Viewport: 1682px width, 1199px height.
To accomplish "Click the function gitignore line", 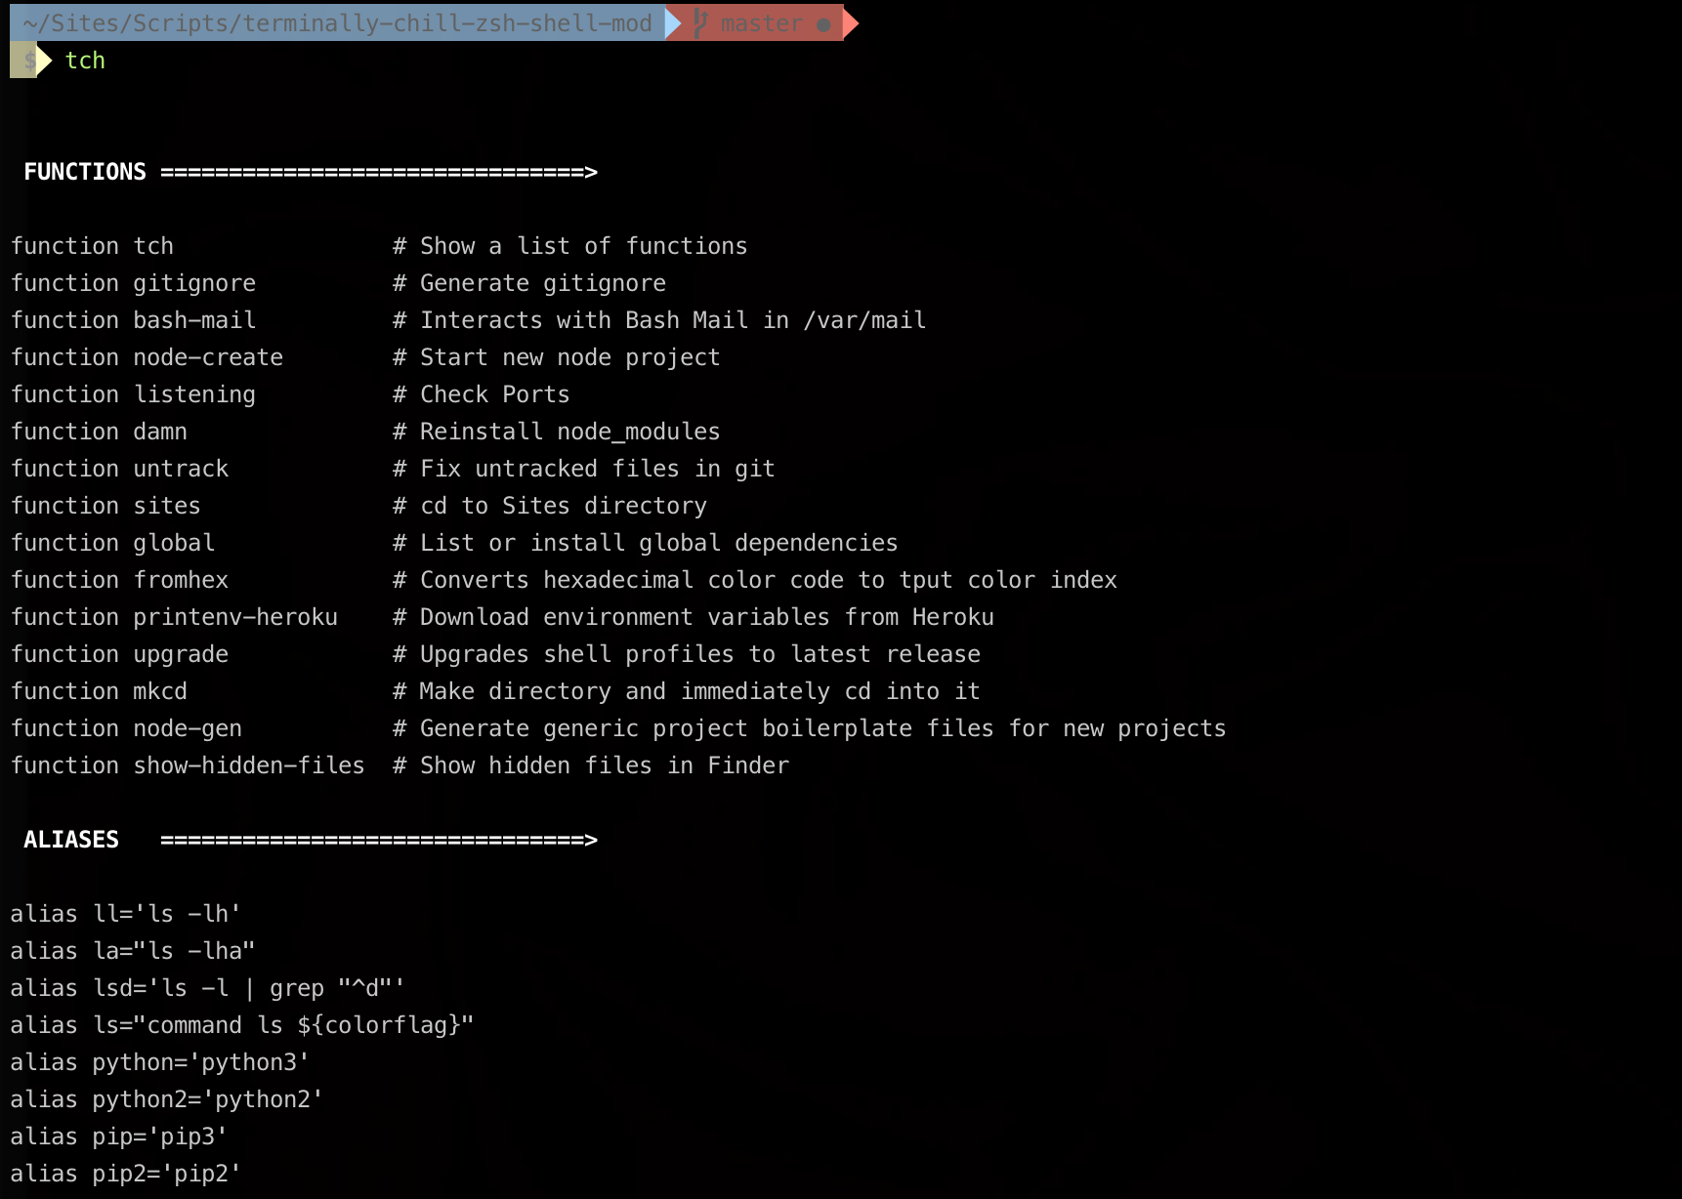I will click(x=133, y=283).
